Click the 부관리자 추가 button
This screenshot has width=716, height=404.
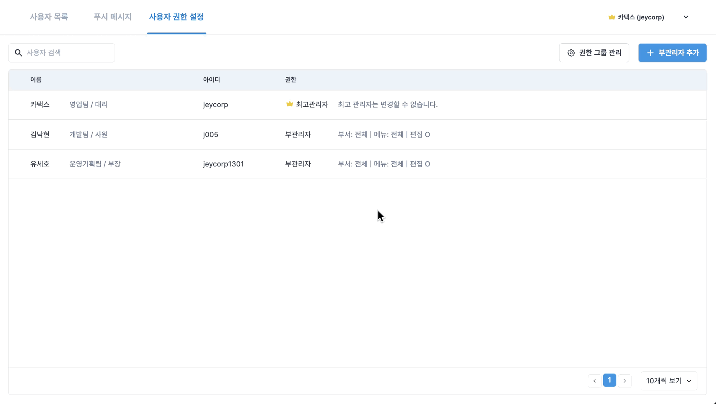click(x=672, y=53)
